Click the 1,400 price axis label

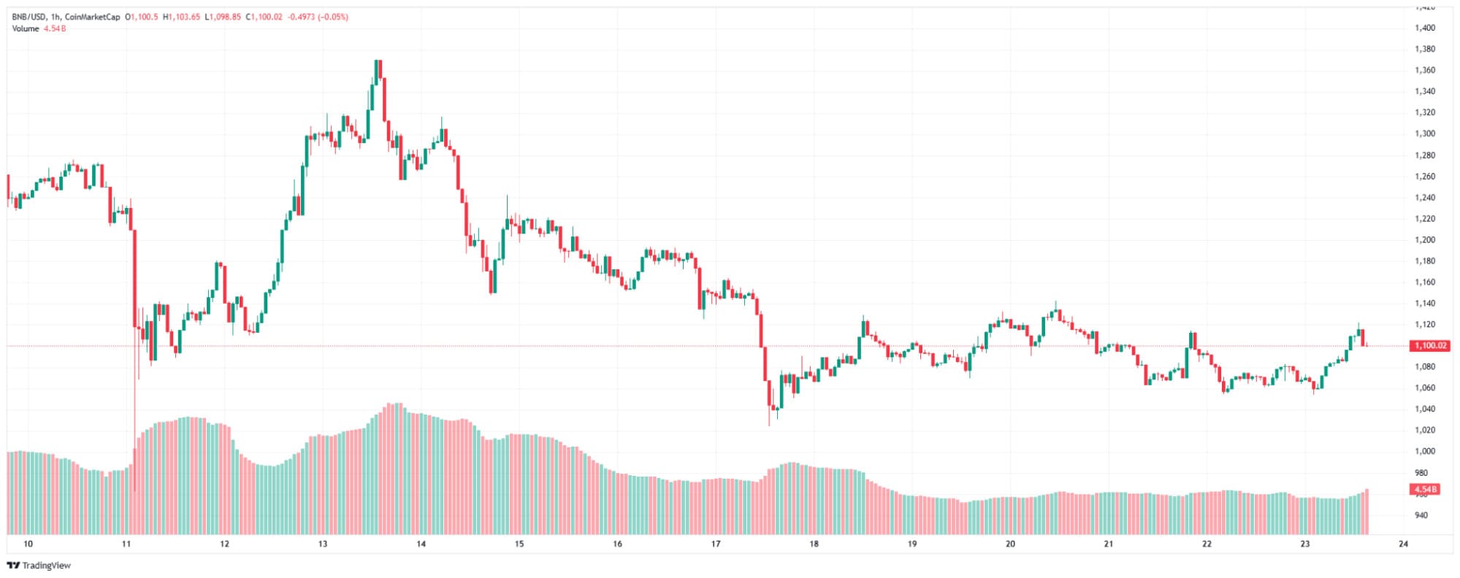[1424, 28]
